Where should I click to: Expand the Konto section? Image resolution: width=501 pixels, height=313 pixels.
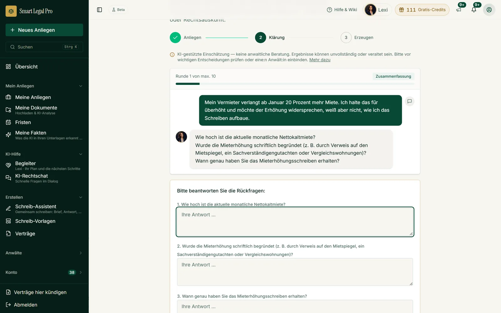click(x=44, y=272)
